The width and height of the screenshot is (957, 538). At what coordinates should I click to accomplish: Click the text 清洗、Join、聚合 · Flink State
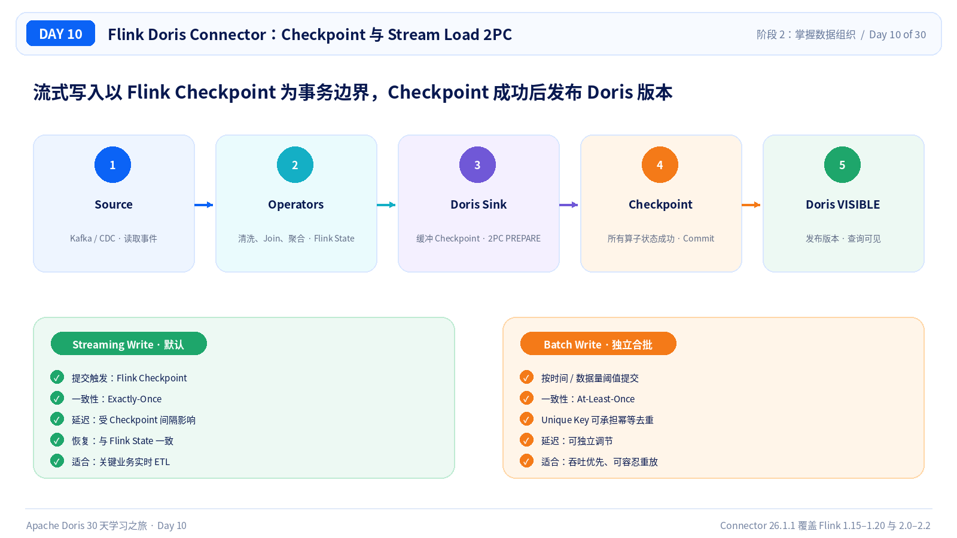(x=296, y=239)
